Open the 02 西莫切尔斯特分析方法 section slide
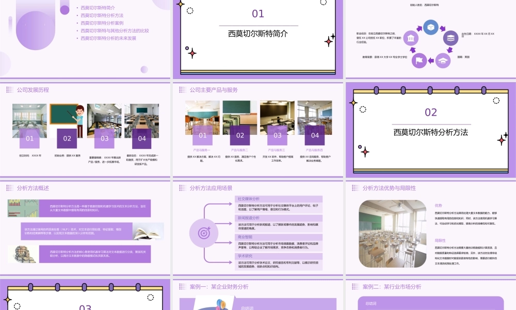Image resolution: width=516 pixels, height=310 pixels. click(x=430, y=130)
